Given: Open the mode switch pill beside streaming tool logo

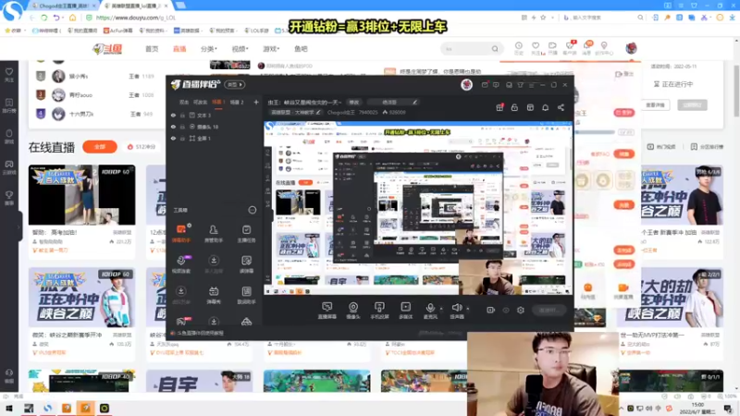Looking at the screenshot, I should click(x=235, y=84).
